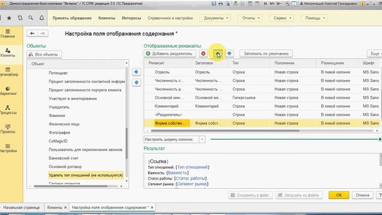Click vertical scrollbar of objects list
Screen dimensions: 382x215
(x=127, y=143)
